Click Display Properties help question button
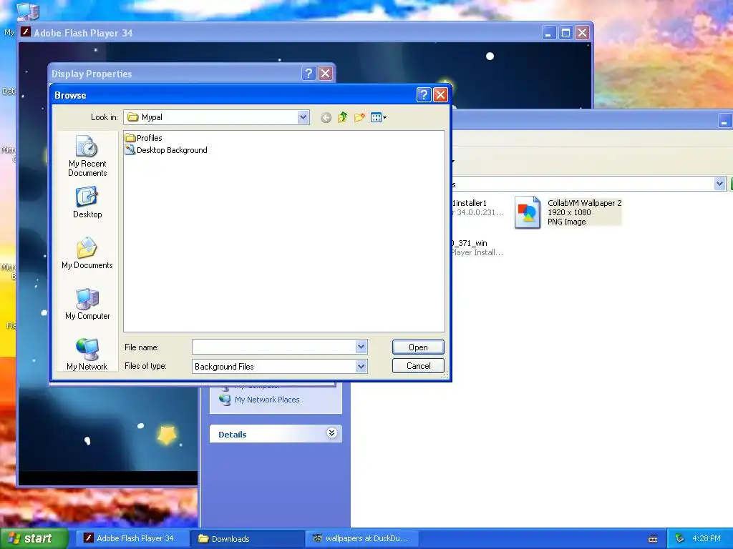This screenshot has height=549, width=733. tap(309, 74)
